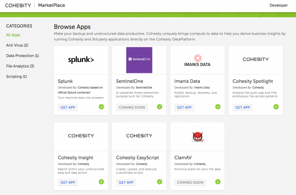Filter by the Anti Virus category
The image size is (296, 195).
tap(17, 45)
